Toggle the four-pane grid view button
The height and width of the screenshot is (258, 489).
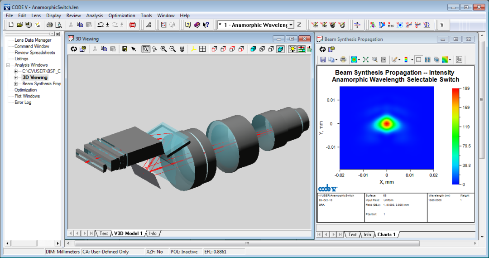[202, 49]
